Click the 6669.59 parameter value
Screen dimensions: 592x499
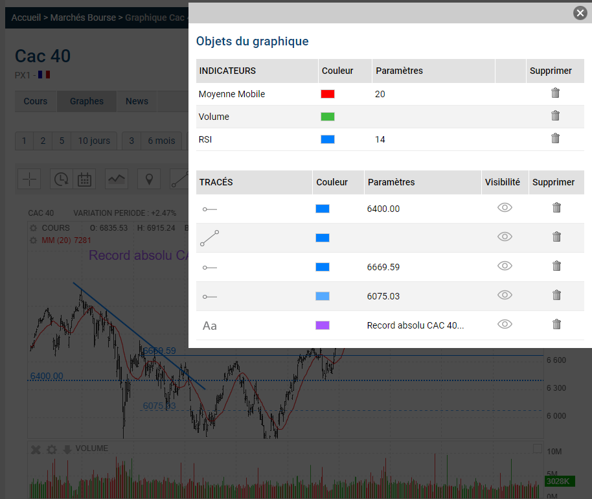click(x=383, y=267)
